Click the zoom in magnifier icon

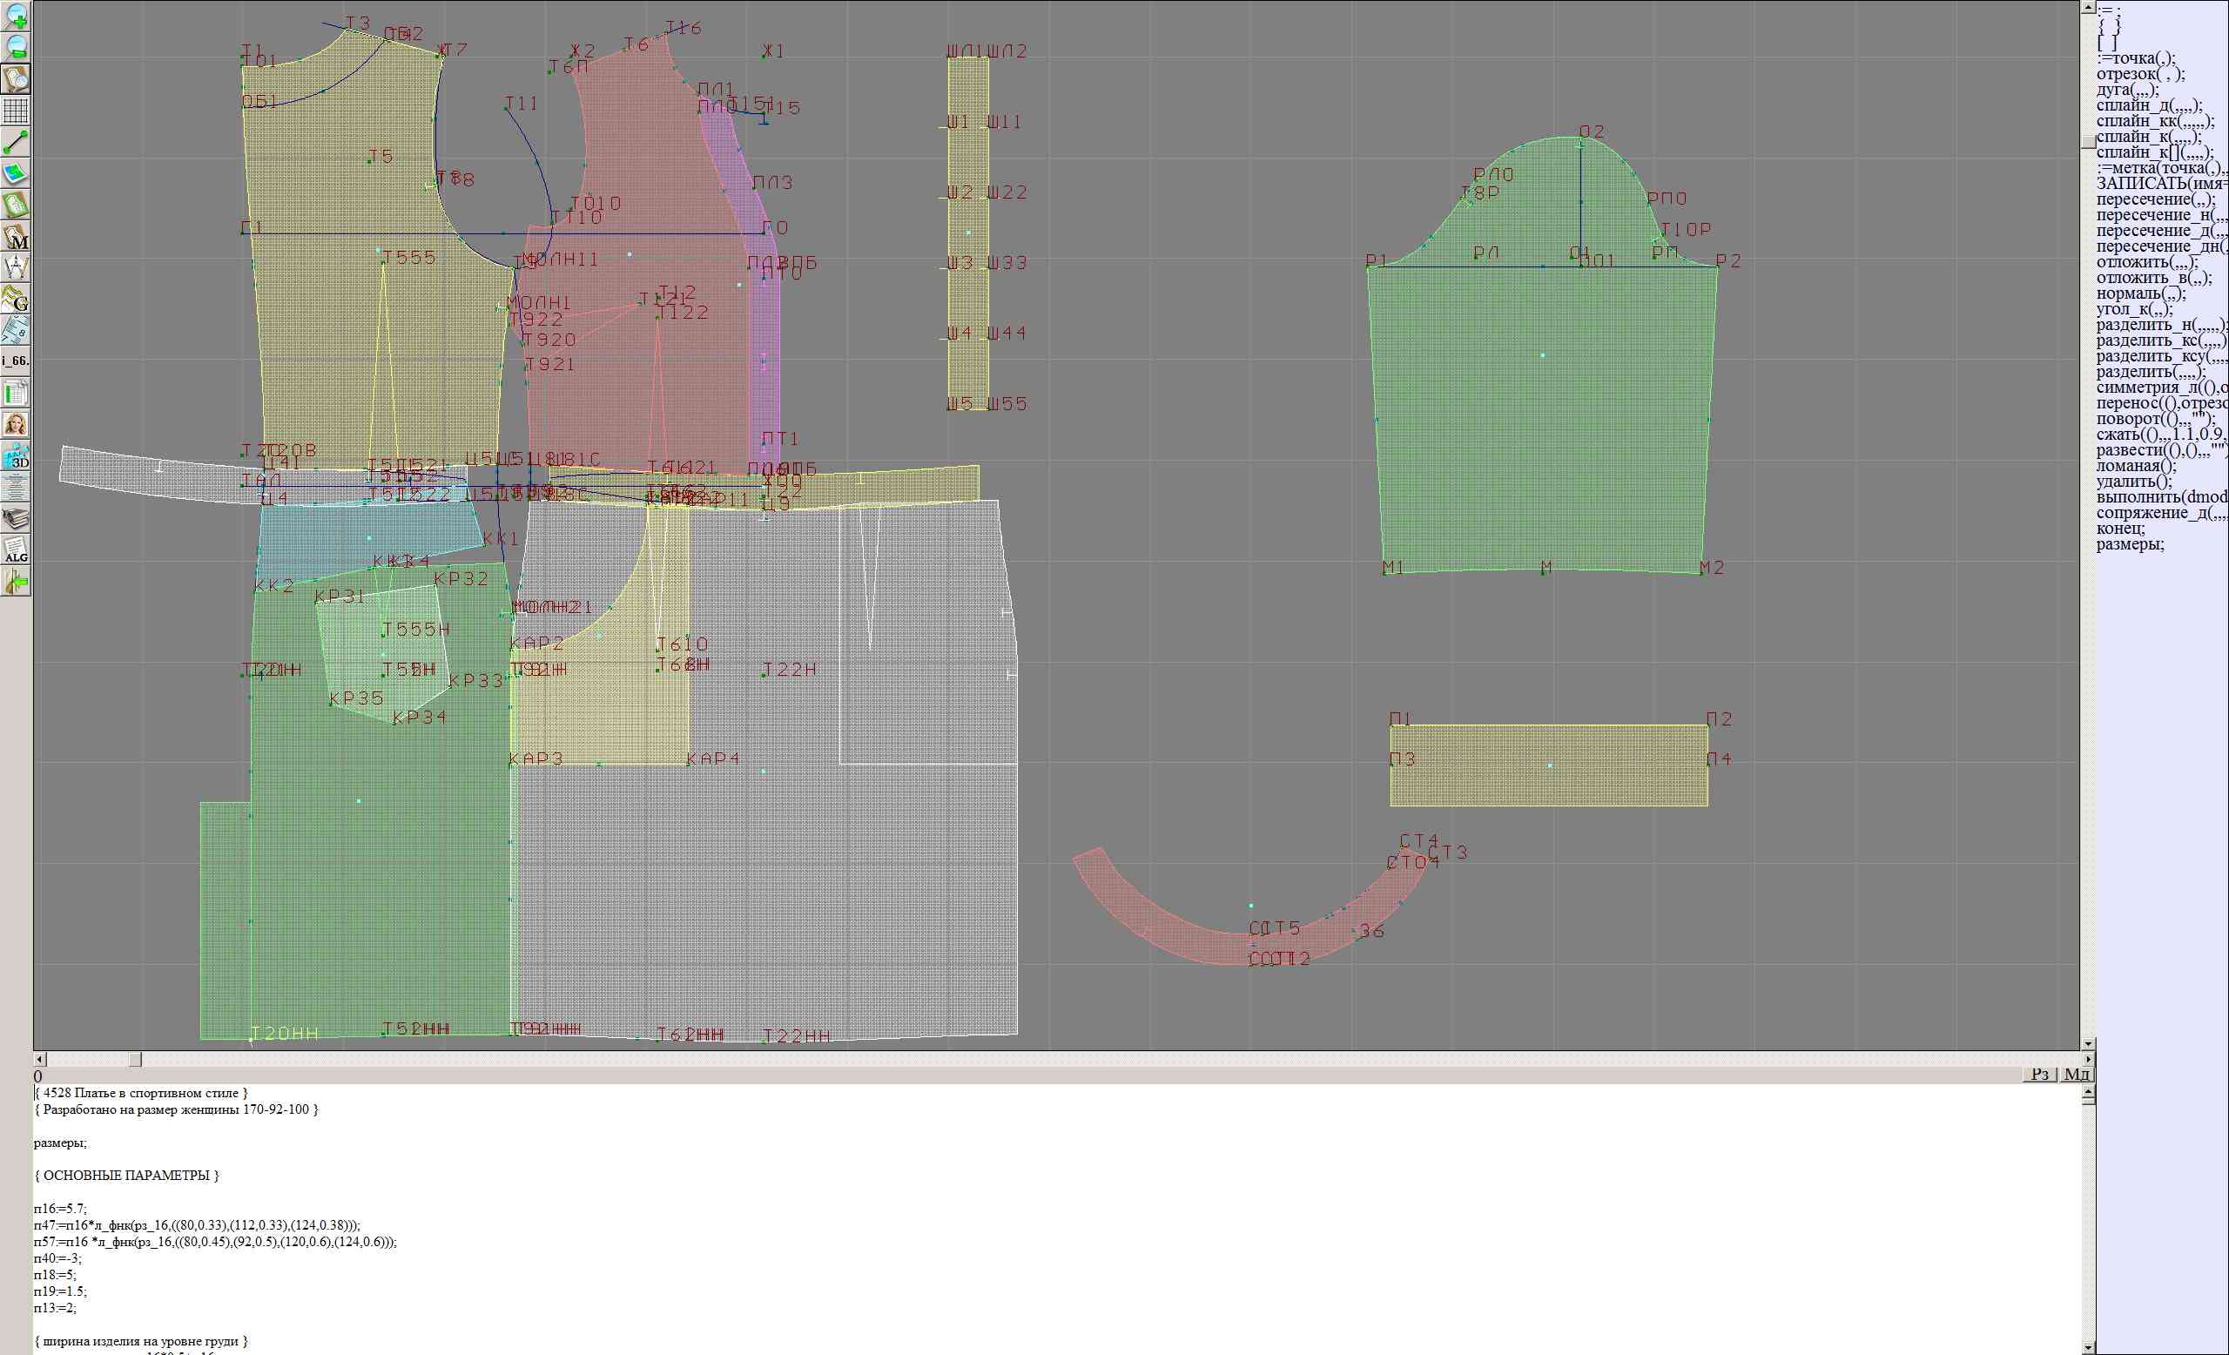coord(17,16)
